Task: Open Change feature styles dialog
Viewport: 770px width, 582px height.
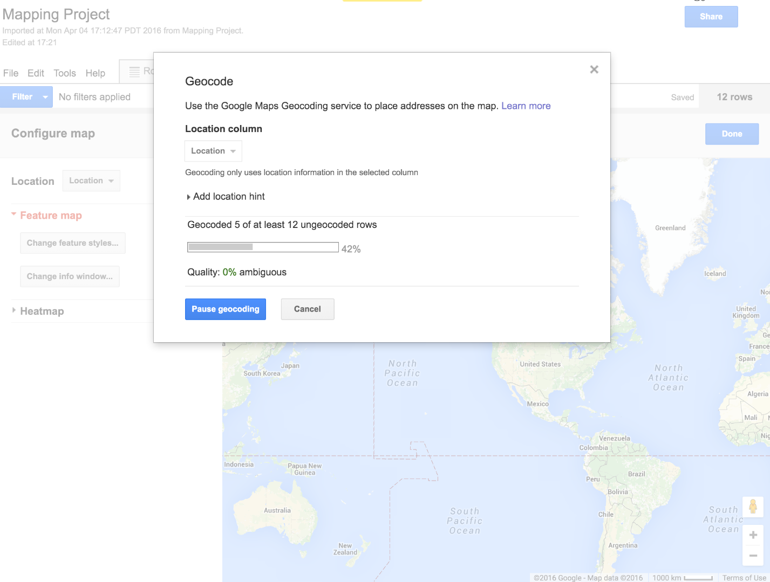Action: (x=72, y=243)
